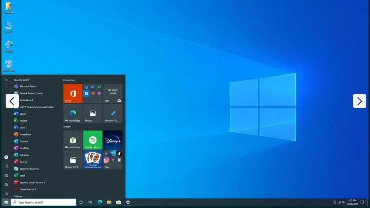Open Settings from the taskbar
Viewport: 370px width, 208px height.
(128, 202)
